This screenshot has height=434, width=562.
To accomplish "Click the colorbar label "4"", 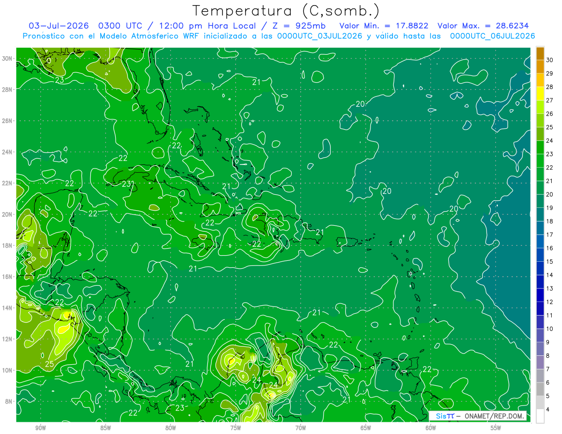I will pos(548,410).
